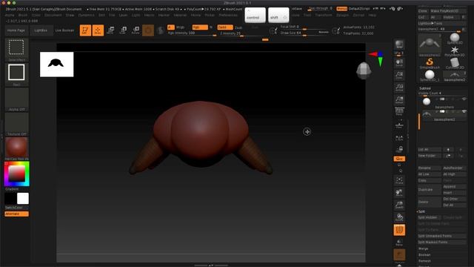Click the Zoom3D icon
This screenshot has height=267, width=474.
[x=399, y=205]
